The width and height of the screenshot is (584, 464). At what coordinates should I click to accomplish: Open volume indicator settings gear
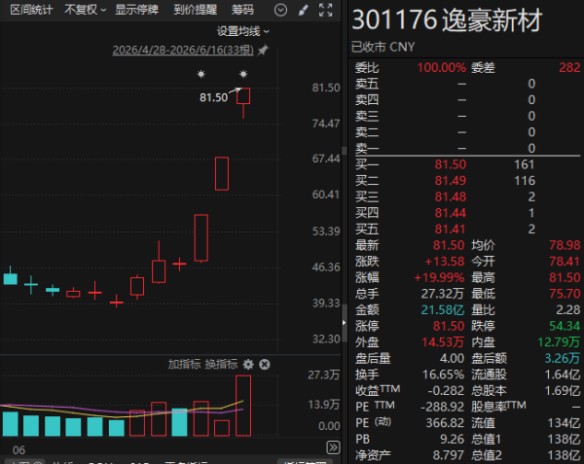248,364
